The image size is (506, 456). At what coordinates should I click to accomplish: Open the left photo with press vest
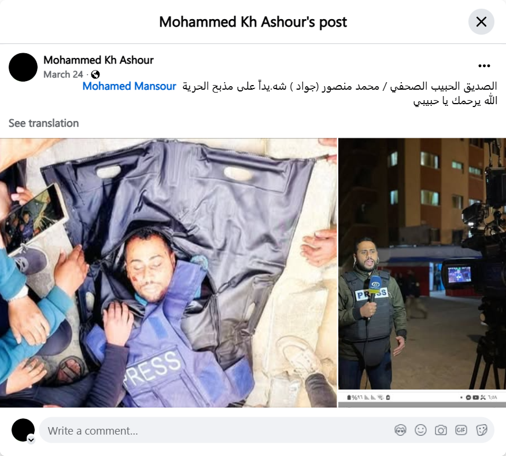(168, 273)
